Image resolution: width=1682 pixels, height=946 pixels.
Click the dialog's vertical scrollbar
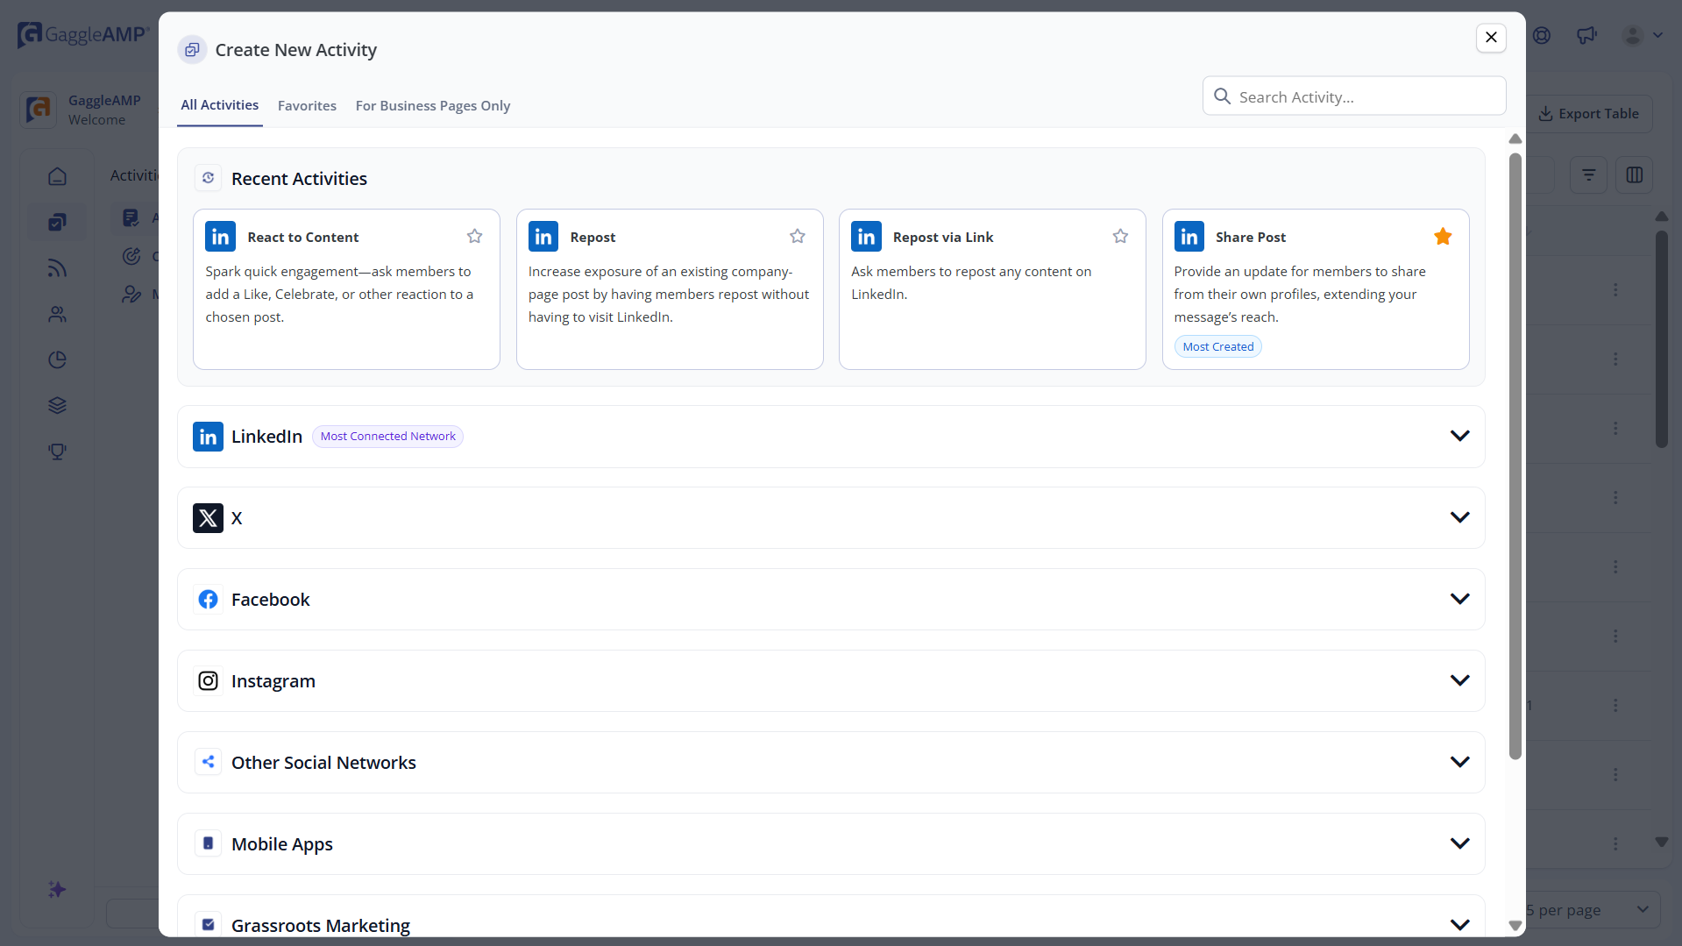[1515, 456]
